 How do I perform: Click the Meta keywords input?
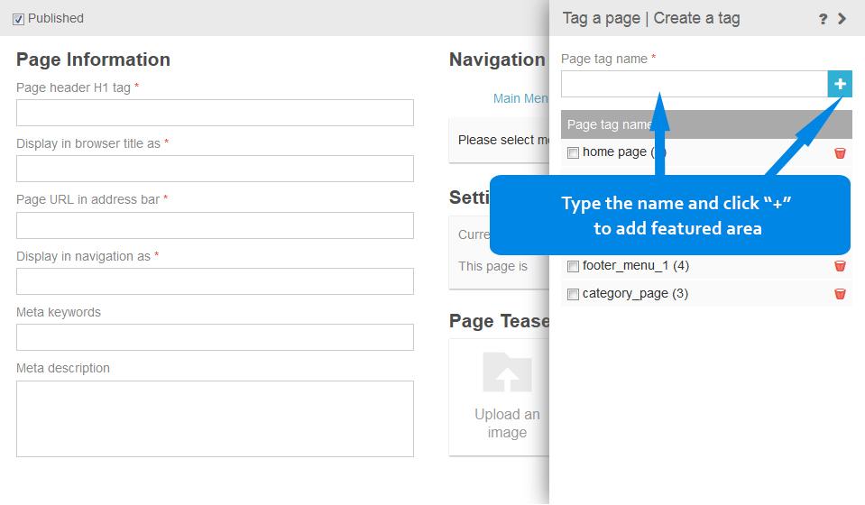click(x=215, y=337)
